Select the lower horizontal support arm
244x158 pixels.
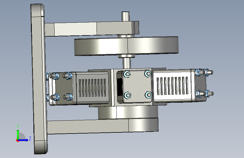click(103, 126)
